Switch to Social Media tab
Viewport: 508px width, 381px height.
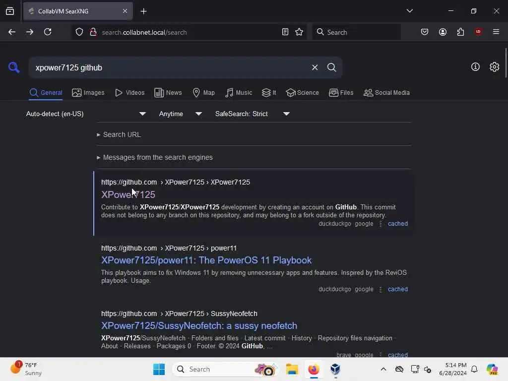386,93
